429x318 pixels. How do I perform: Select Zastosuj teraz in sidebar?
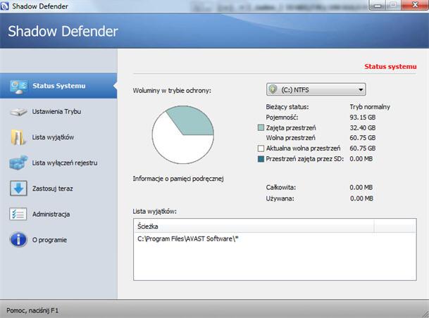pyautogui.click(x=53, y=189)
